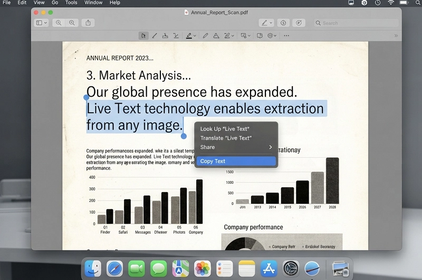Toggle the markup pen button in top toolbar
Image resolution: width=422 pixels, height=280 pixels.
(264, 23)
